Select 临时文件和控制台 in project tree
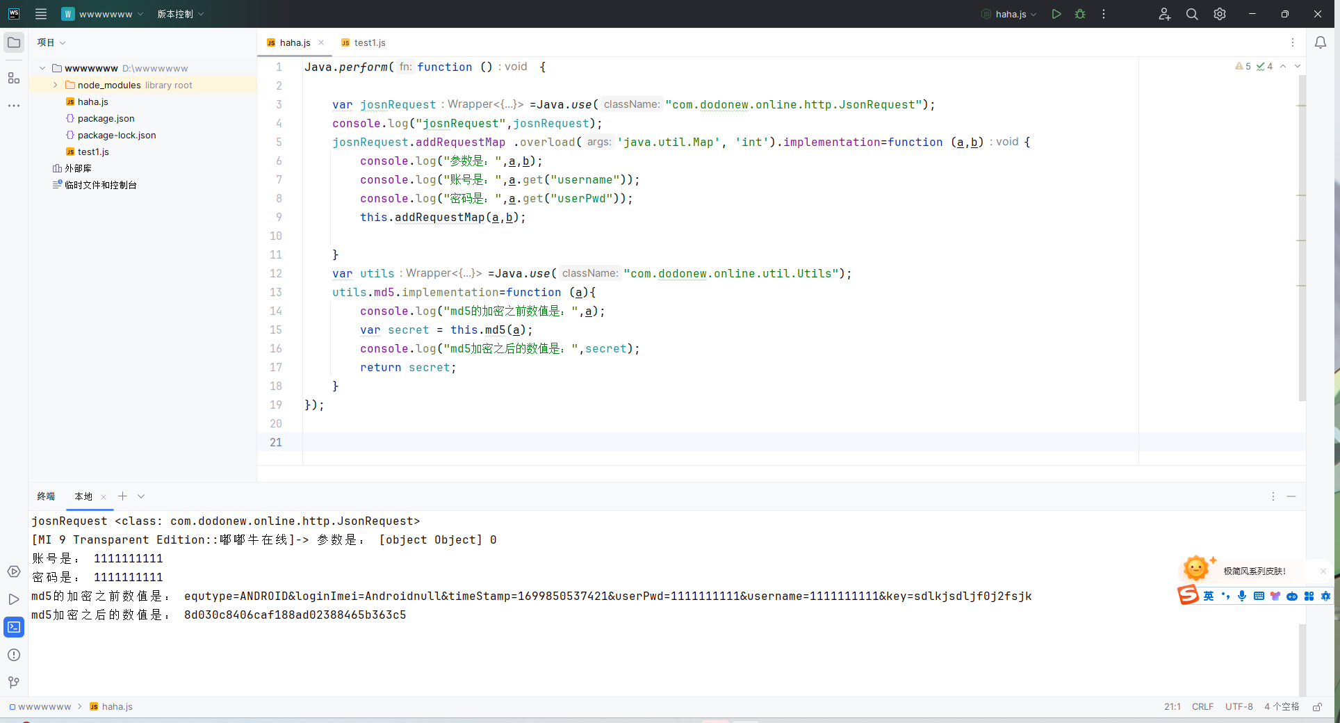Viewport: 1340px width, 723px height. tap(95, 185)
